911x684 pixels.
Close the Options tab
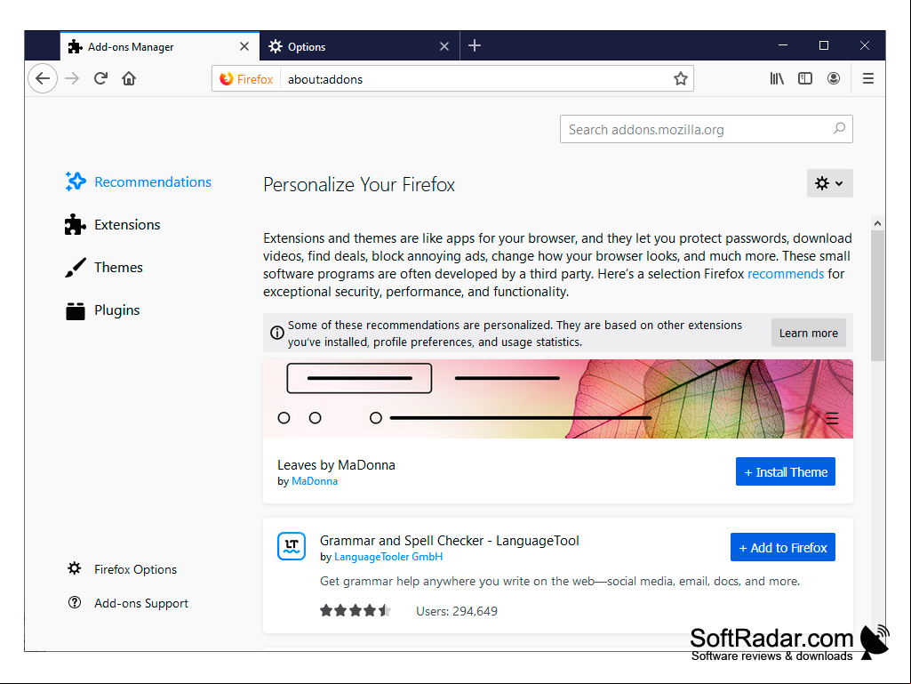[444, 46]
